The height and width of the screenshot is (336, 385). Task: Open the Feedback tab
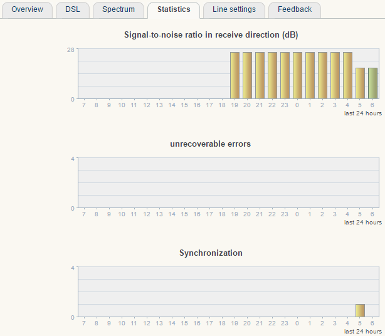[x=295, y=10]
